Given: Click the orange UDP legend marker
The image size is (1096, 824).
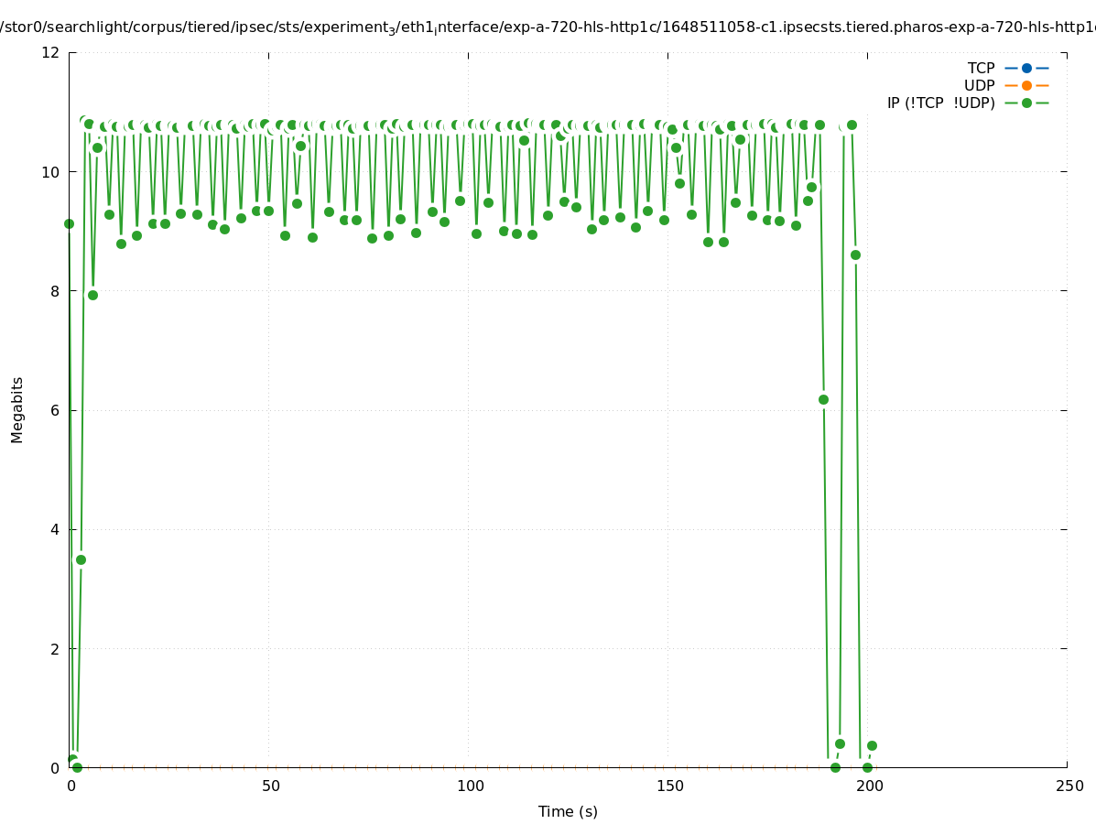Looking at the screenshot, I should pyautogui.click(x=1026, y=85).
